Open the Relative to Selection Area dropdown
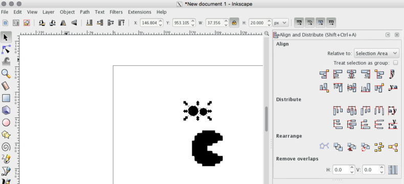Screen dimensions: 404x184 point(376,54)
